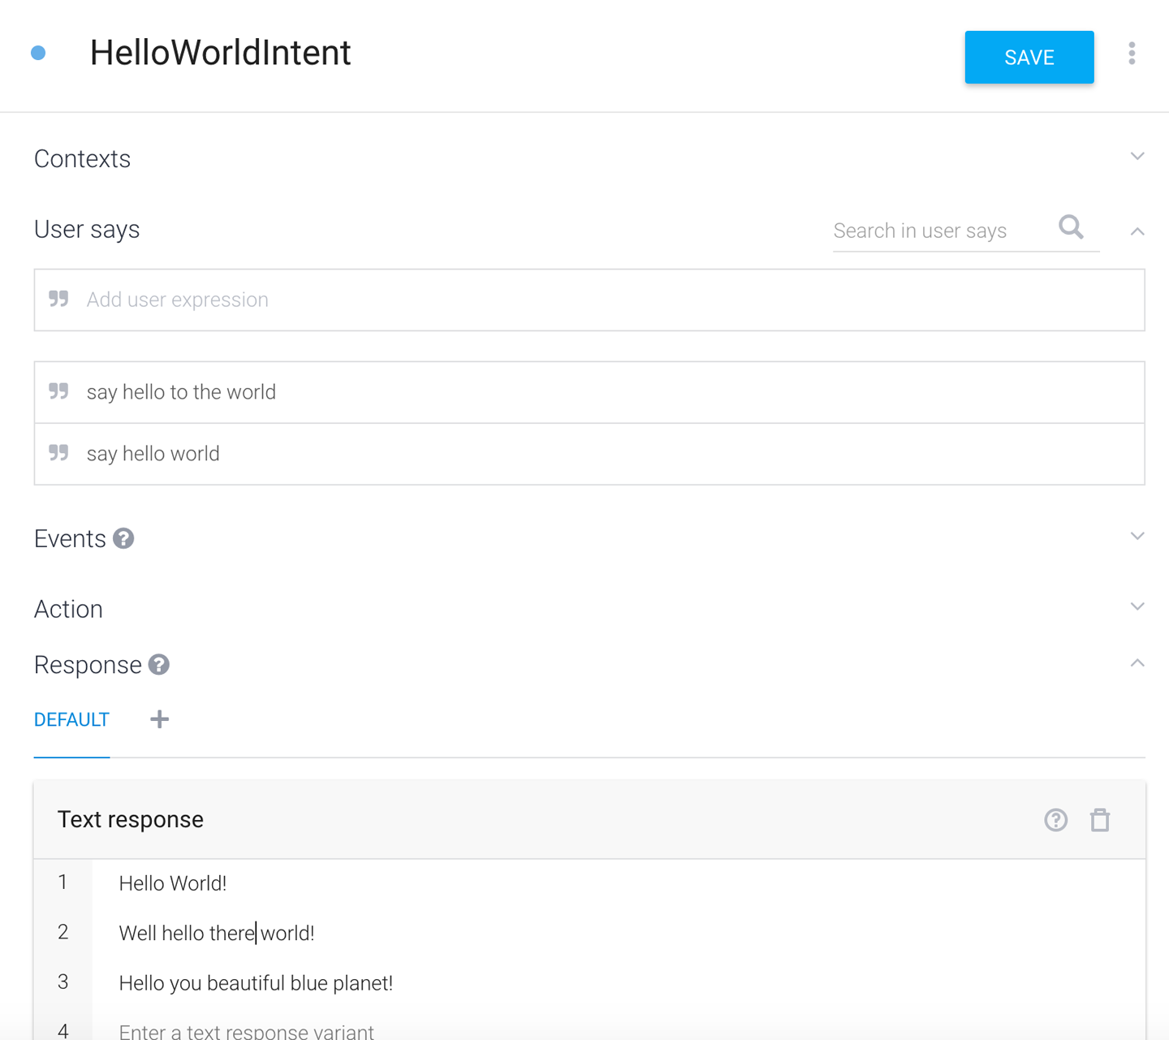Click the "Hello you beautiful blue planet!" response line
Image resolution: width=1169 pixels, height=1040 pixels.
pyautogui.click(x=256, y=983)
